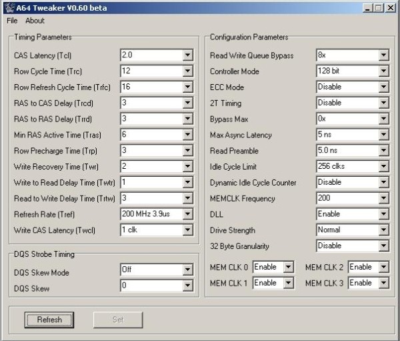The width and height of the screenshot is (400, 341).
Task: Expand the MEM CLK 3 dropdown
Action: click(x=383, y=283)
